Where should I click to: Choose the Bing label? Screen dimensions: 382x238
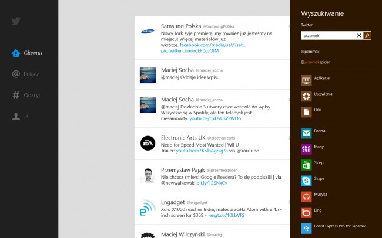click(x=318, y=210)
